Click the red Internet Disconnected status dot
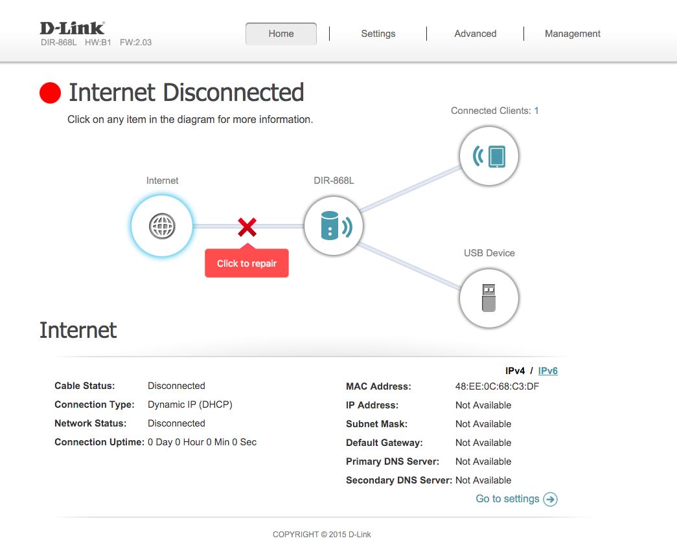Image resolution: width=677 pixels, height=545 pixels. tap(50, 93)
